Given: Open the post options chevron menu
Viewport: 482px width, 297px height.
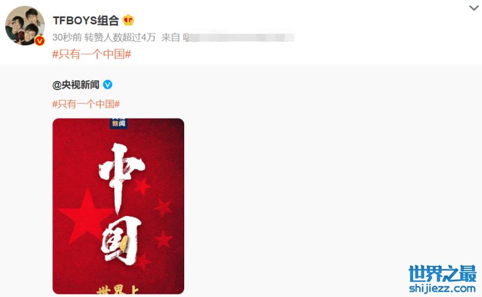Looking at the screenshot, I should point(474,8).
